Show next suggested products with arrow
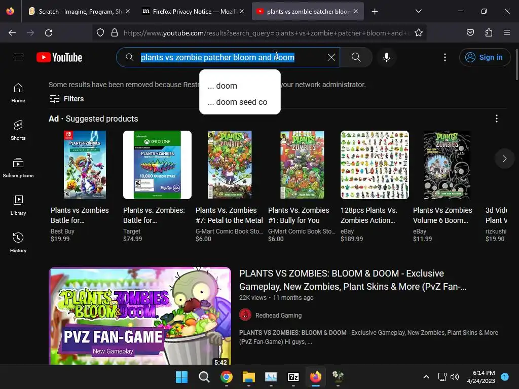Viewport: 519px width, 389px height. coord(504,159)
